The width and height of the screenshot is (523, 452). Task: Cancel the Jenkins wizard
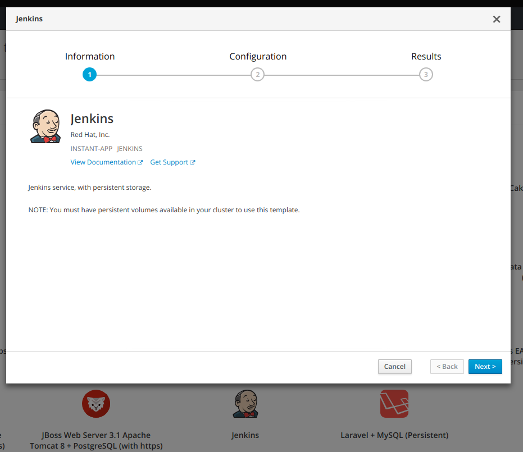pyautogui.click(x=394, y=367)
